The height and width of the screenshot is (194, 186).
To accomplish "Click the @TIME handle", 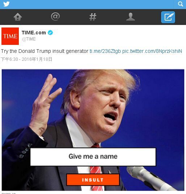I will click(x=29, y=39).
